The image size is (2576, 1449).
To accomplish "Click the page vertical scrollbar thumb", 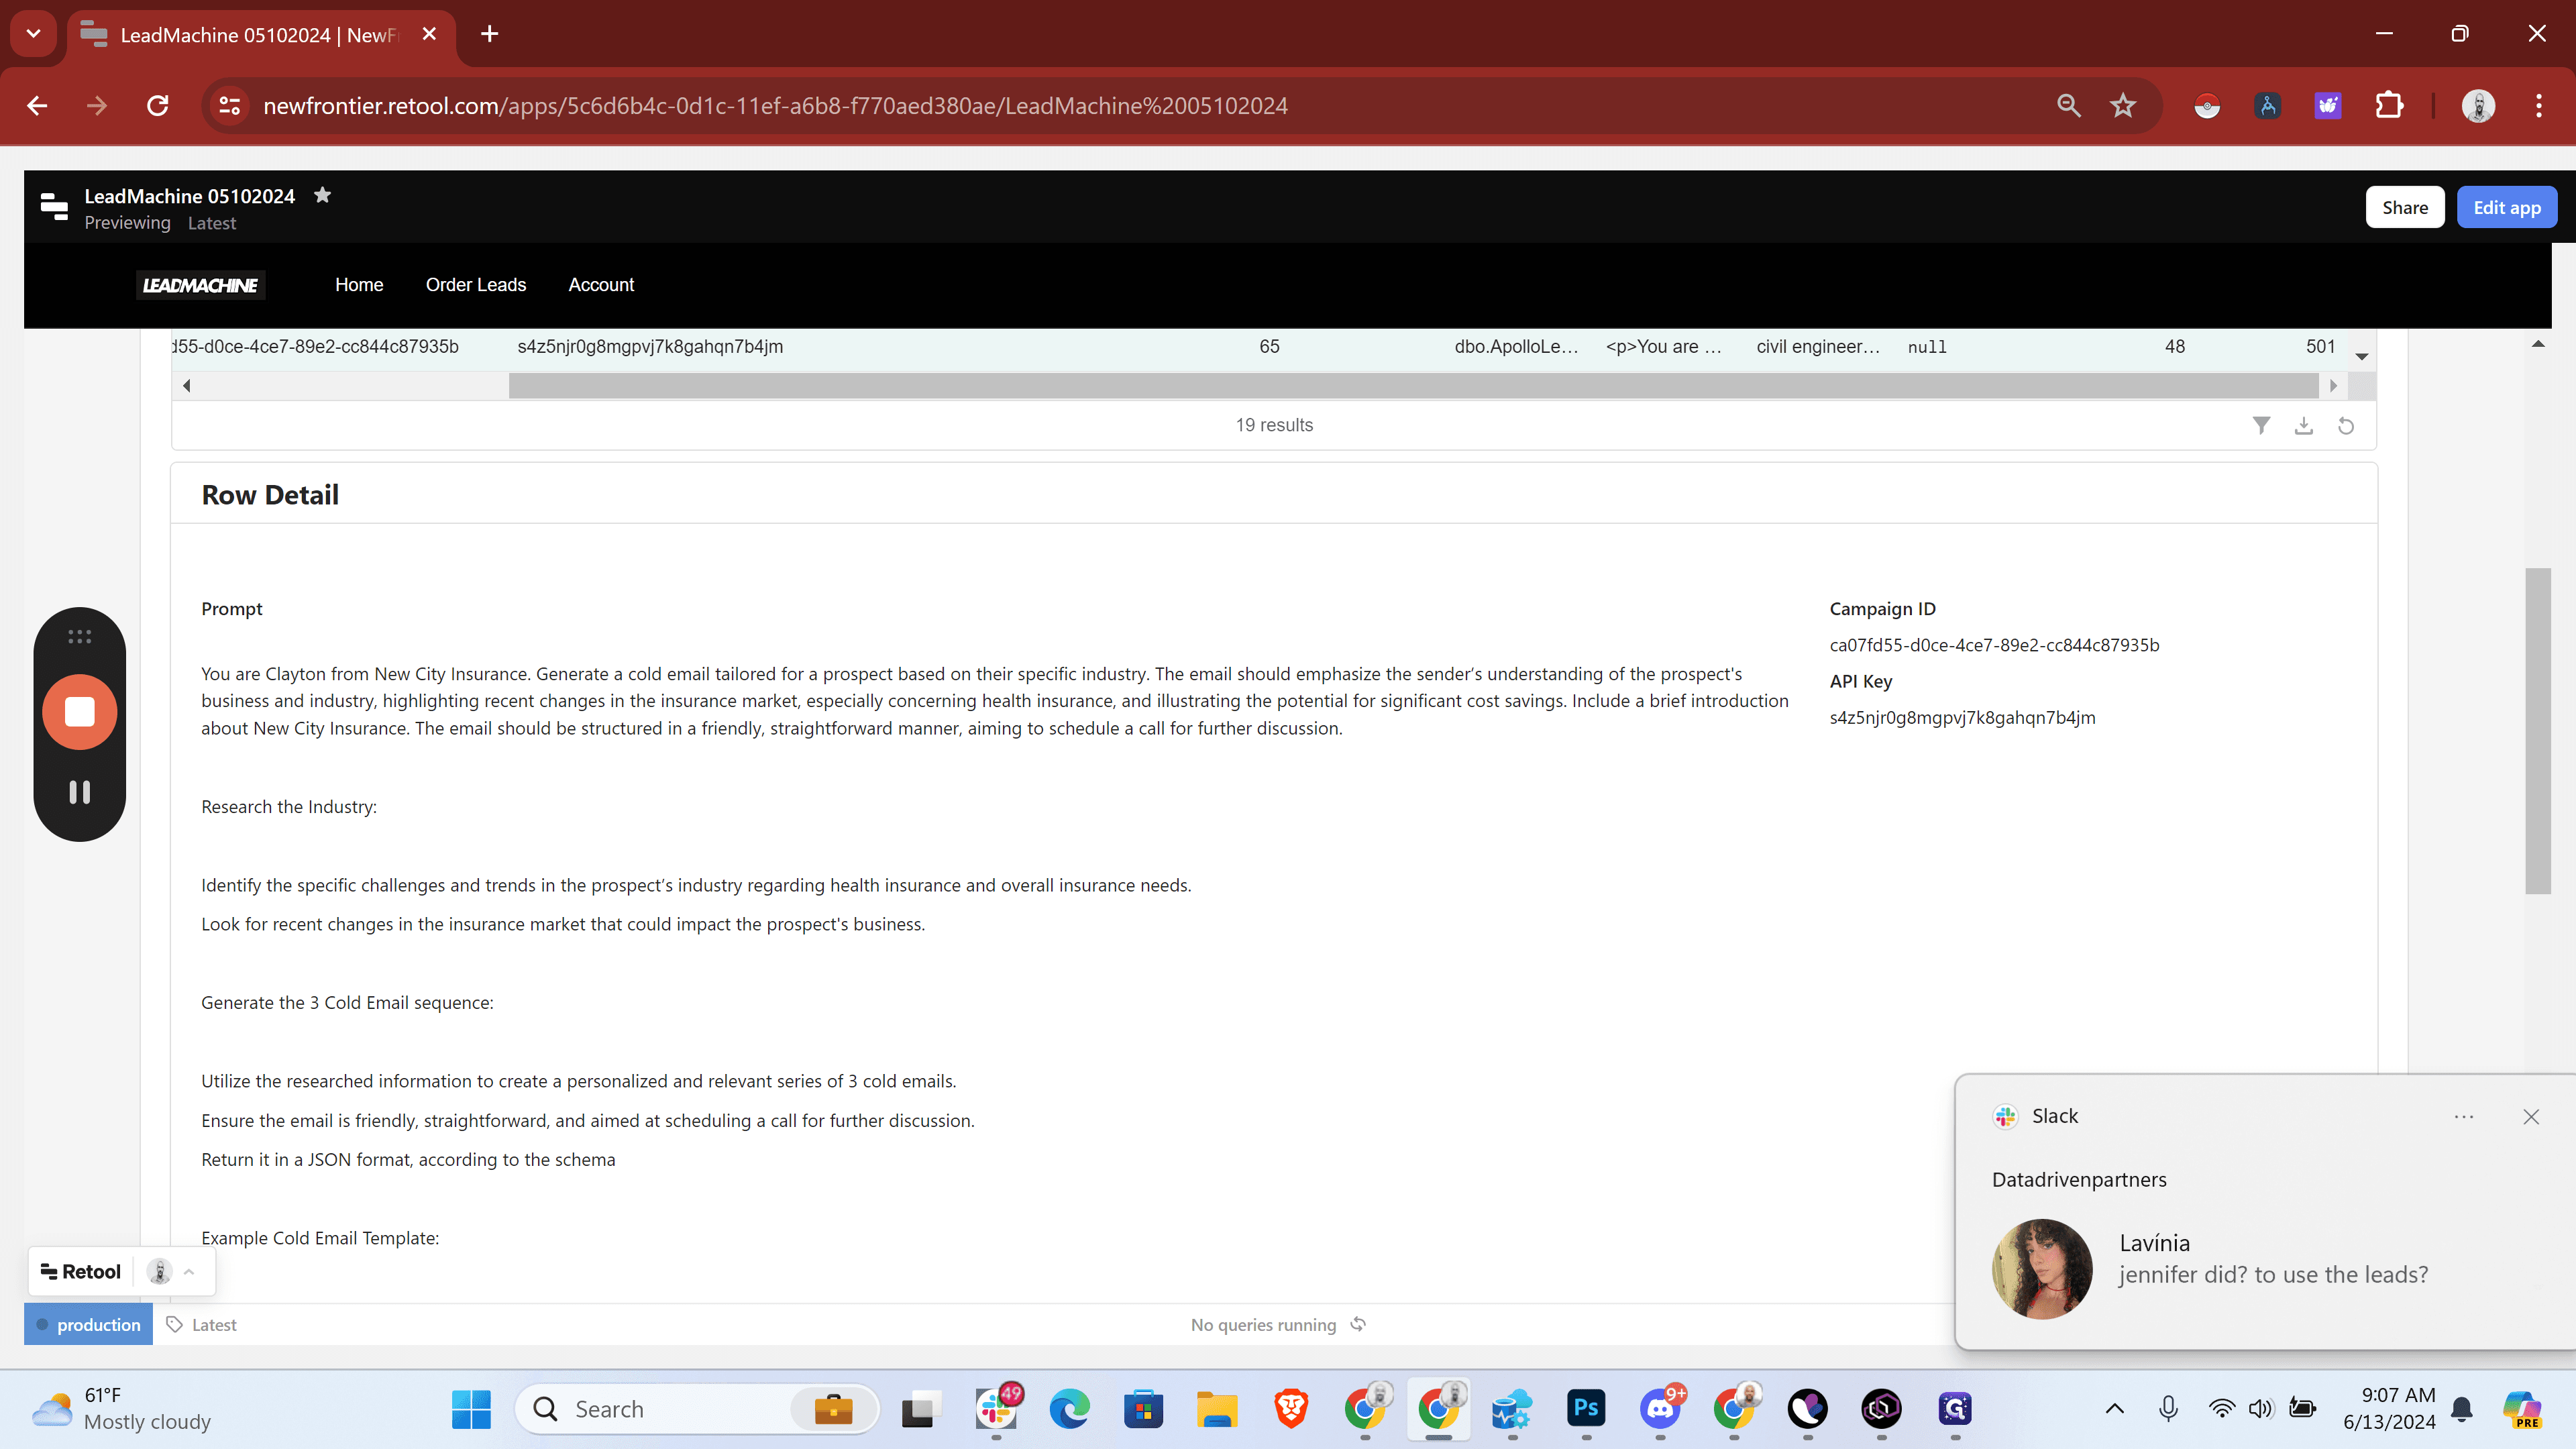I will pos(2537,730).
